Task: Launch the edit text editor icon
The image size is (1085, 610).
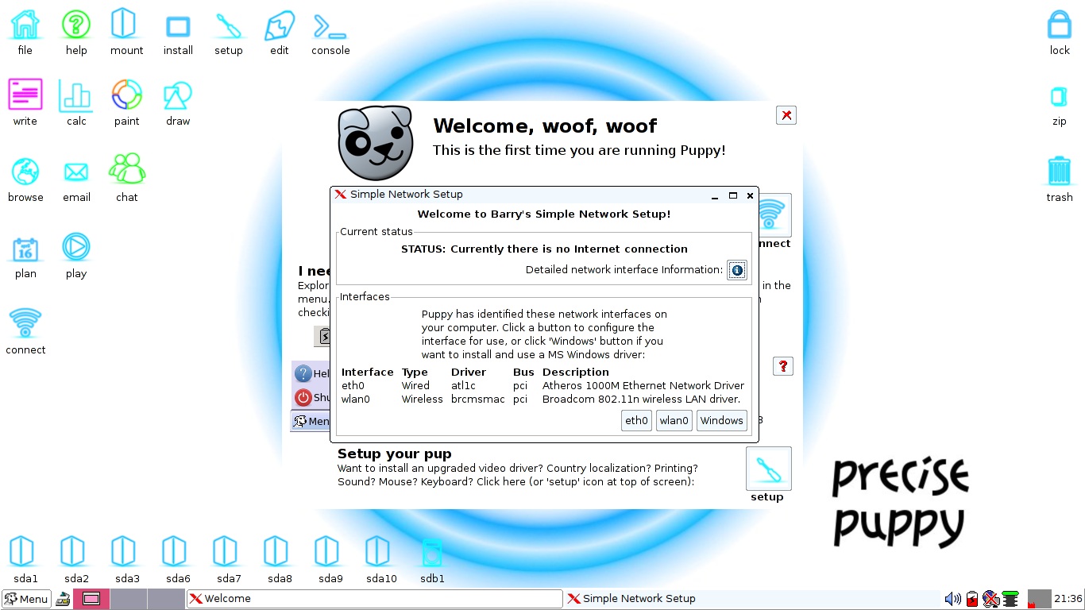Action: [x=279, y=26]
